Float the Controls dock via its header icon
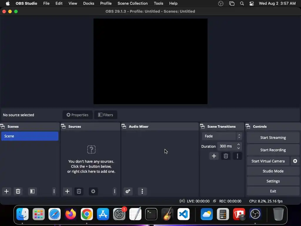 tap(248, 127)
